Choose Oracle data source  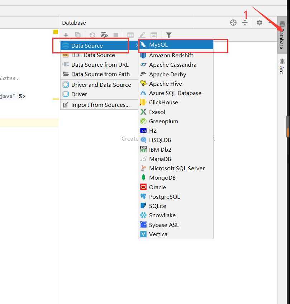(x=176, y=187)
